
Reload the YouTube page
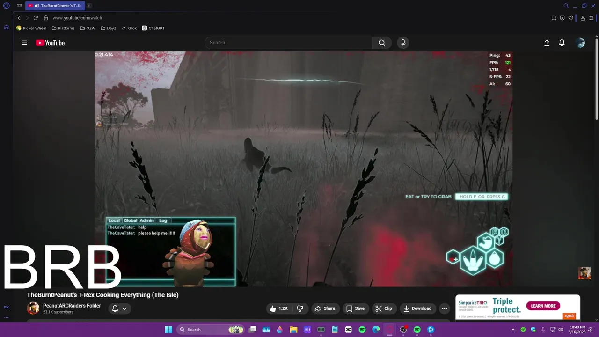36,18
